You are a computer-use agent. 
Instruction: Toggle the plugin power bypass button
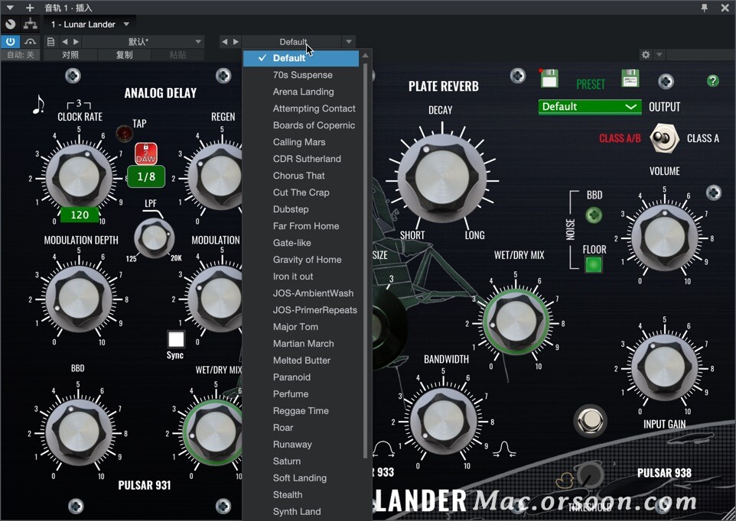pos(10,42)
